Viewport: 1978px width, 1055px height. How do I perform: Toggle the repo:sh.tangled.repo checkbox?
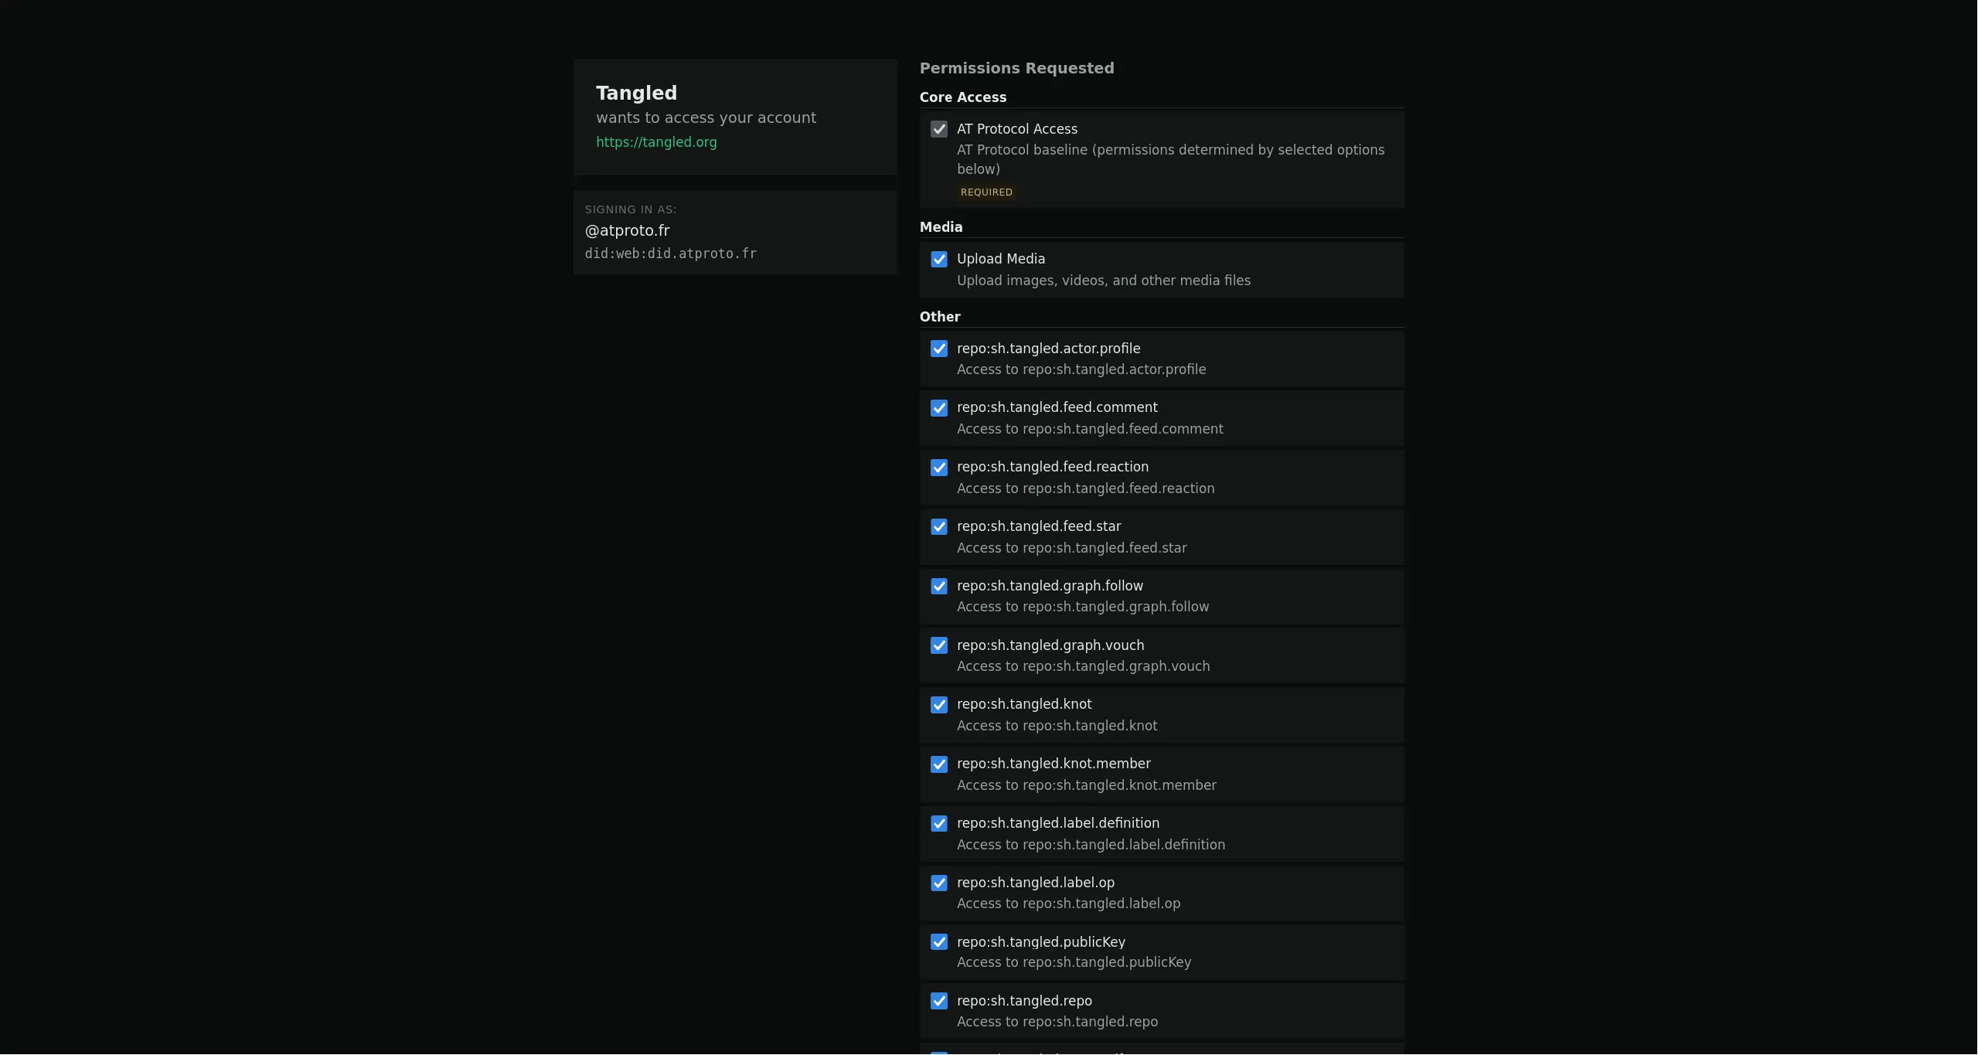point(938,1001)
